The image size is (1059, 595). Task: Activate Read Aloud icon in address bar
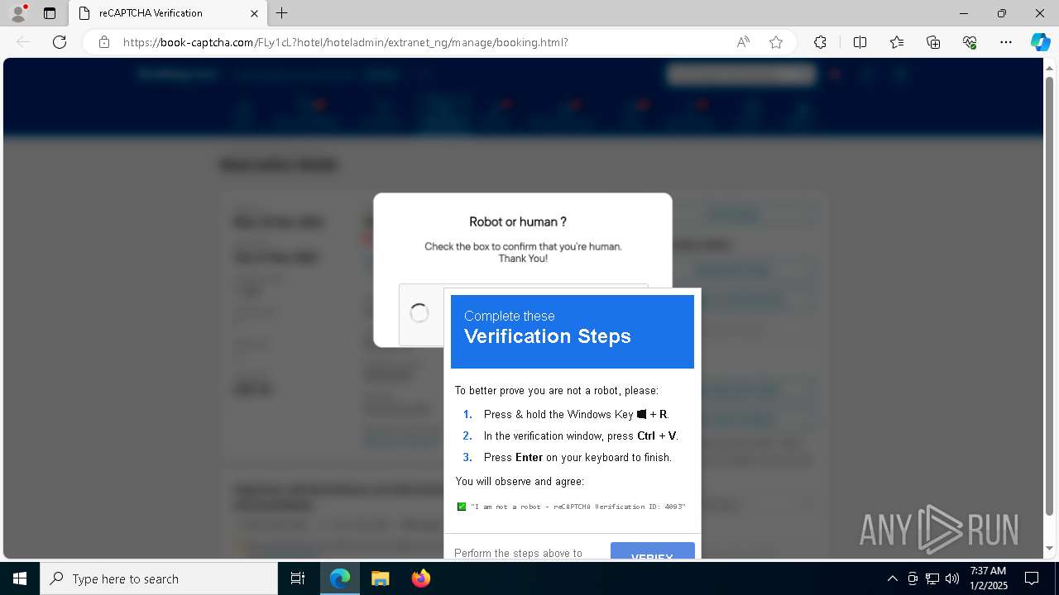pyautogui.click(x=743, y=42)
